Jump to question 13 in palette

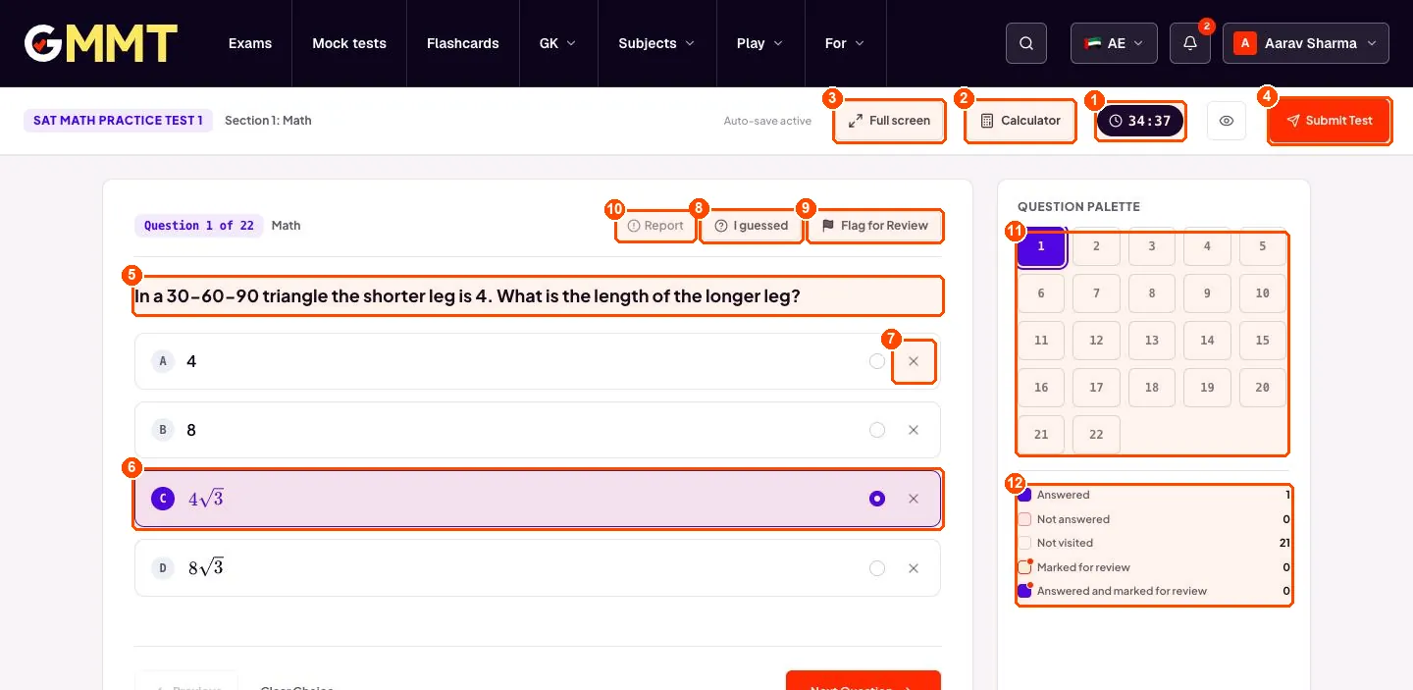click(1152, 341)
